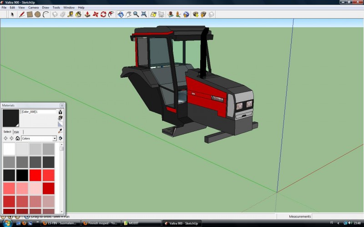Toggle the secondary selection pane in Materials
The height and width of the screenshot is (227, 364).
(60, 112)
